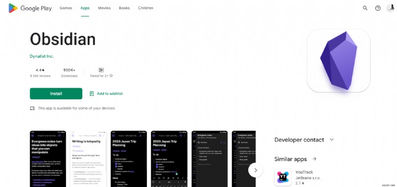The height and width of the screenshot is (187, 397).
Task: Click the search magnifier icon
Action: (365, 8)
